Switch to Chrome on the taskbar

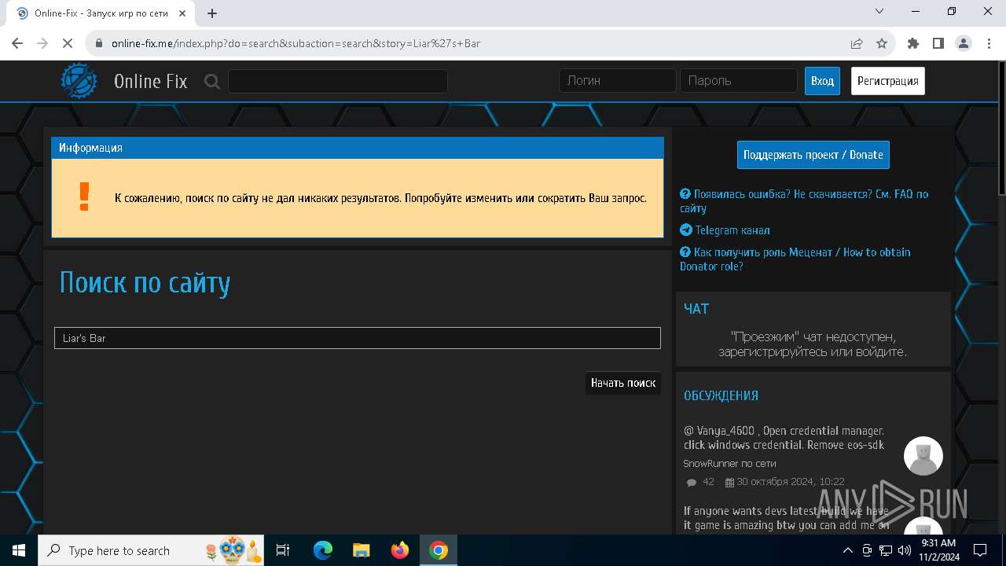click(x=439, y=550)
